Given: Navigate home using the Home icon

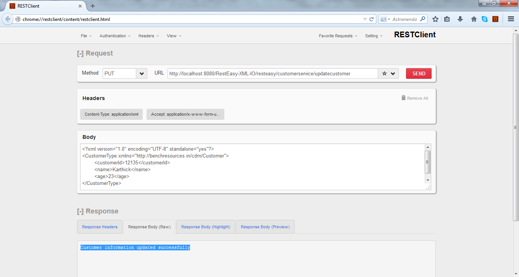Looking at the screenshot, I should coord(474,18).
